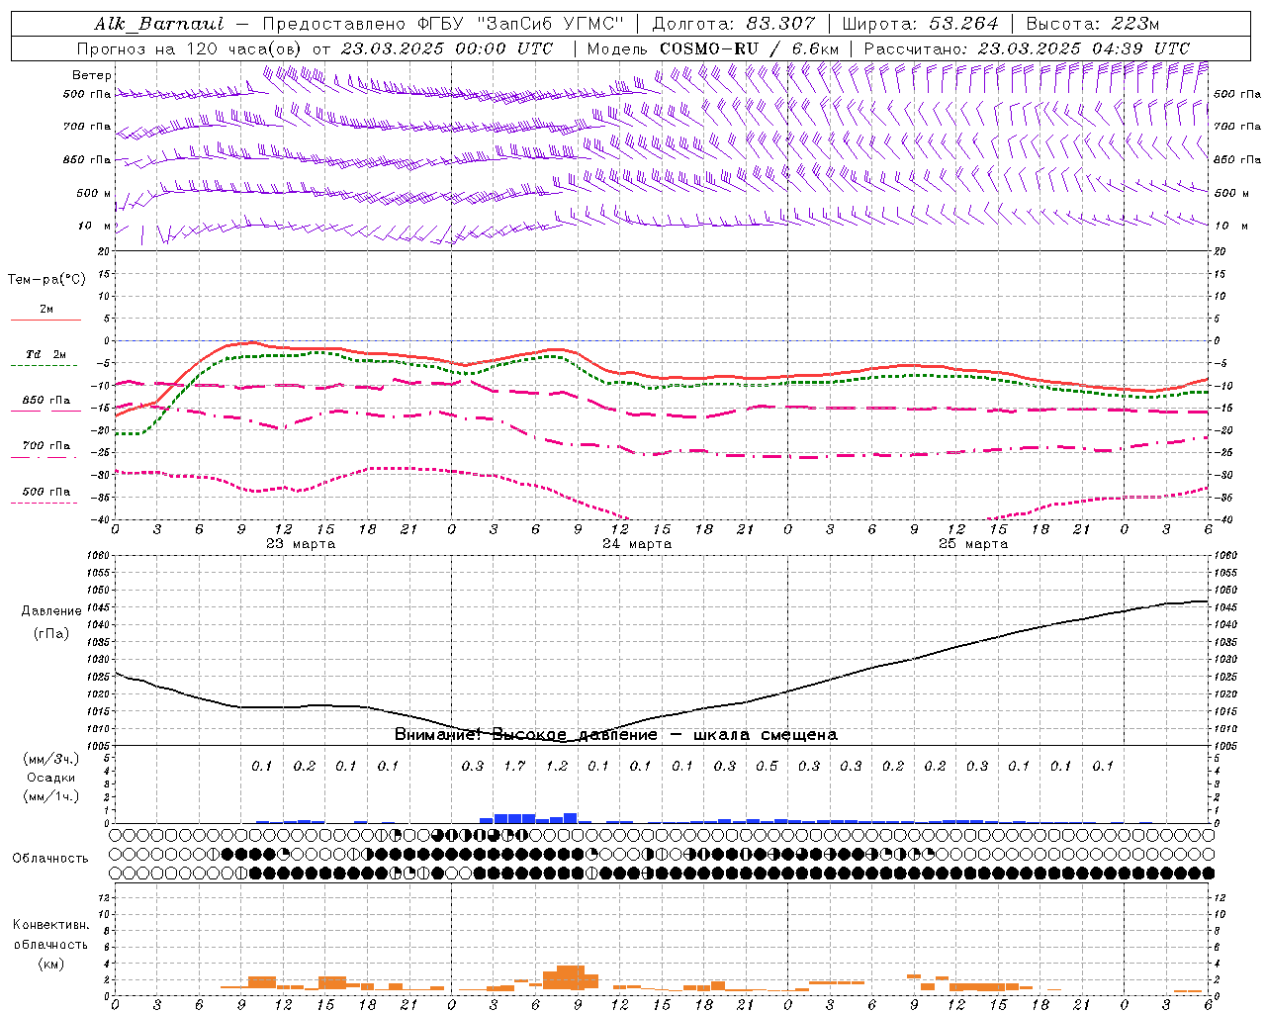Click the station name Alk_Barnaul

[x=159, y=24]
